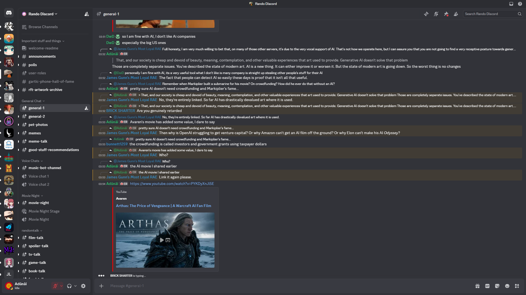Click username BRICK SHARTER in chat
Image resolution: width=526 pixels, height=295 pixels.
[120, 111]
